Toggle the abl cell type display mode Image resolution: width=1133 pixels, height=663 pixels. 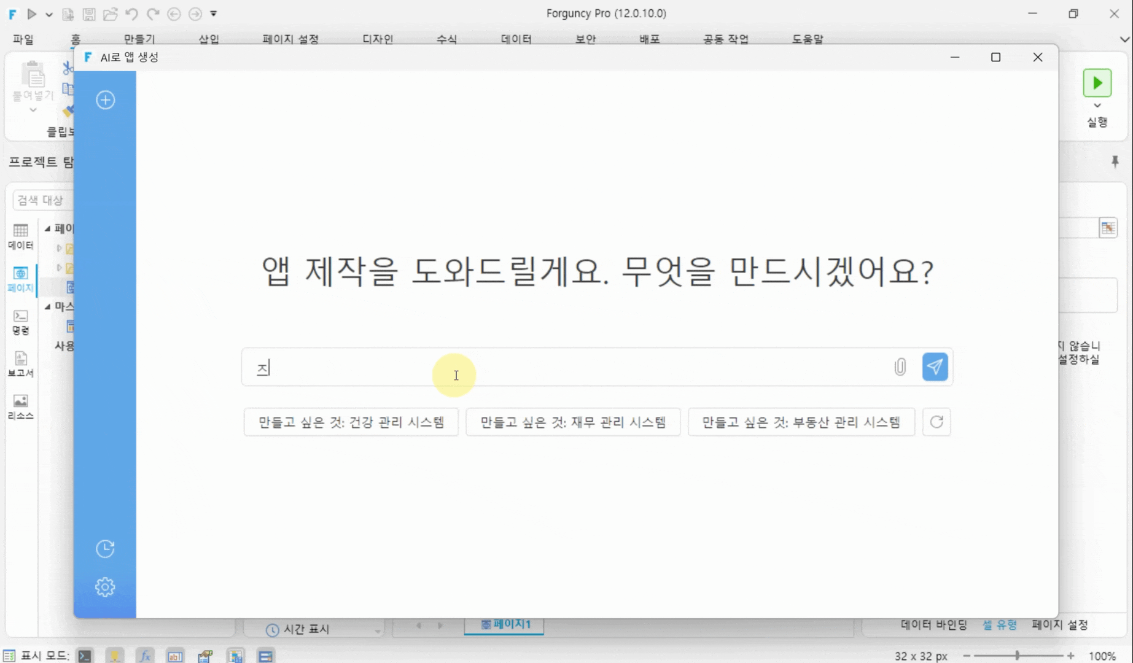(x=175, y=656)
